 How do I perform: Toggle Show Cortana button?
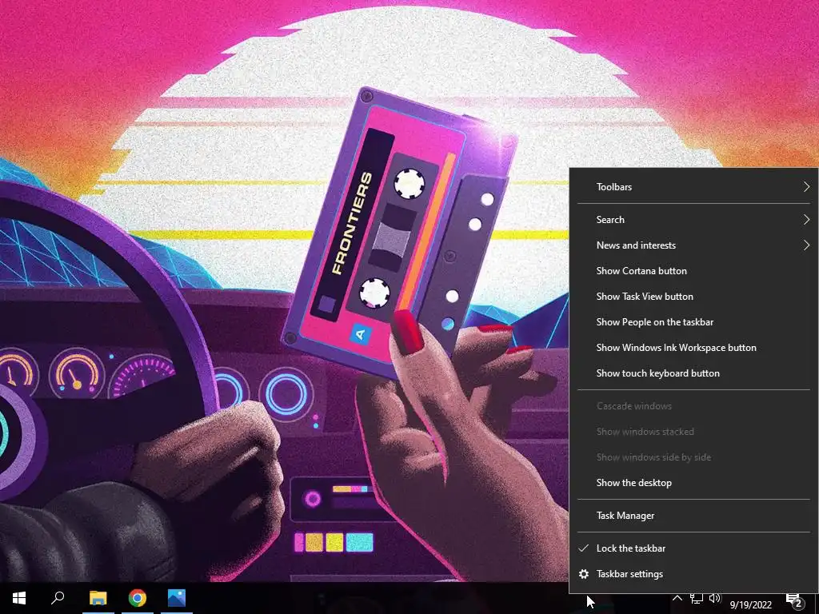pyautogui.click(x=693, y=271)
